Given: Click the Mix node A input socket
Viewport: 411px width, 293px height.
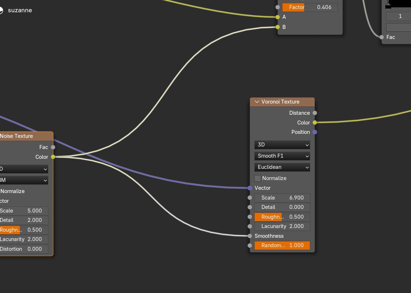Looking at the screenshot, I should pos(278,17).
